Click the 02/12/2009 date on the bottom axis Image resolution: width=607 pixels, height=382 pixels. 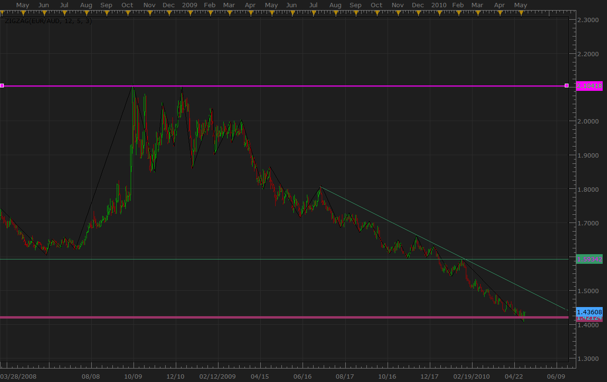[218, 377]
